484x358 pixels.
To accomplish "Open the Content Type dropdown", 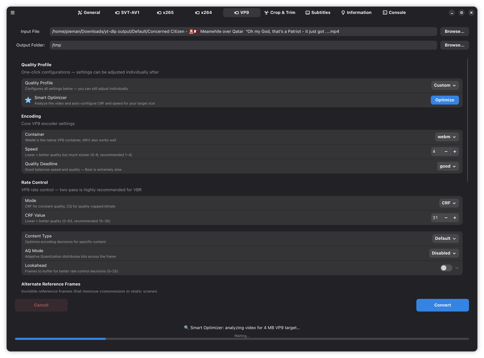I will click(445, 238).
